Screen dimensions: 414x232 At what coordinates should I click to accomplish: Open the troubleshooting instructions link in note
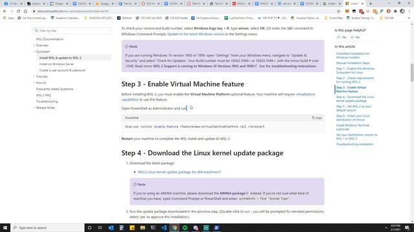[294, 66]
